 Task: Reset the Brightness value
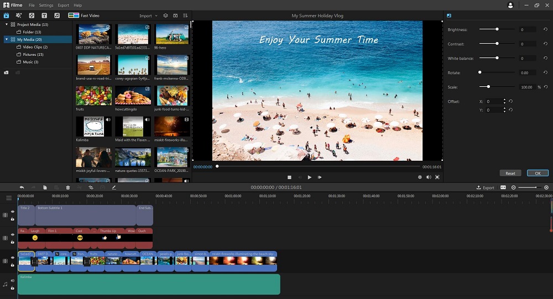tap(546, 29)
